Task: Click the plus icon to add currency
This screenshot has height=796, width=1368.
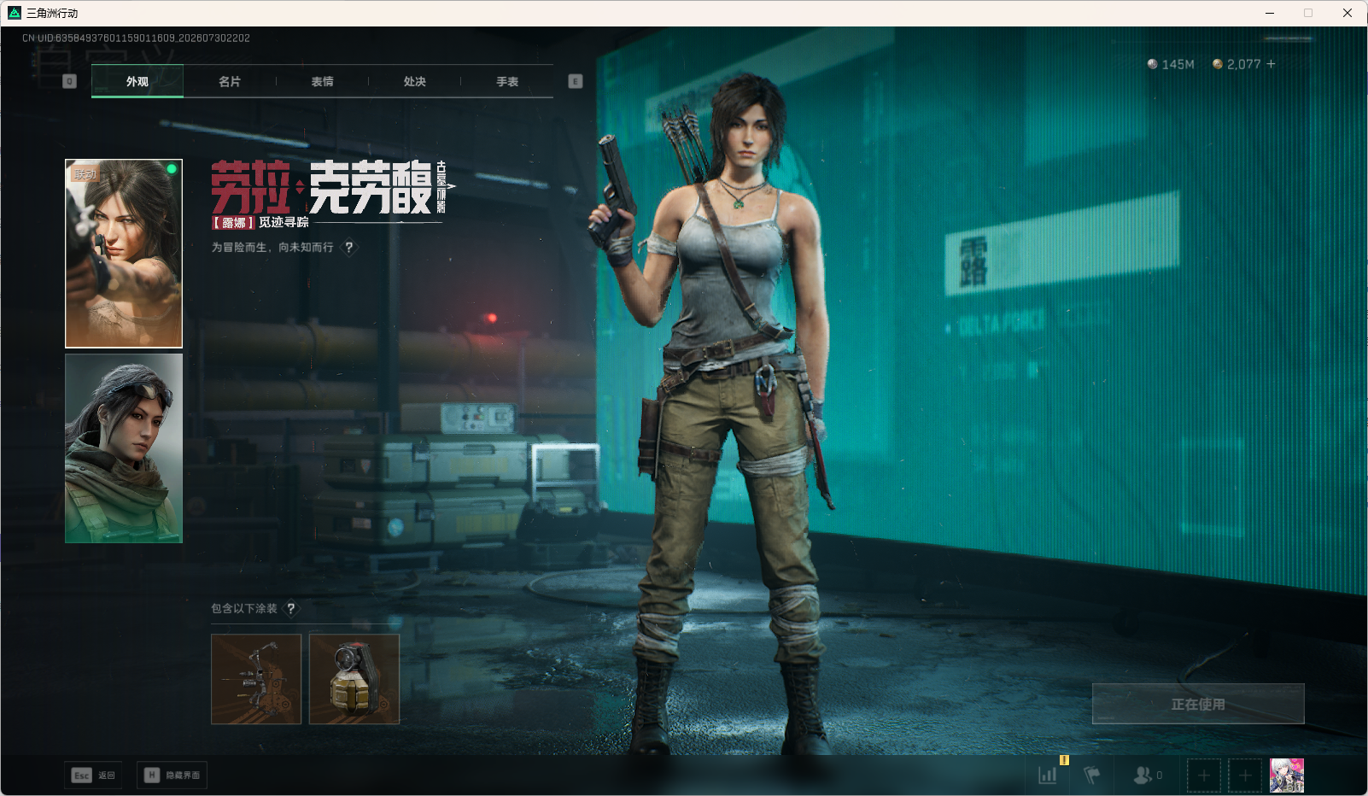Action: point(1271,64)
